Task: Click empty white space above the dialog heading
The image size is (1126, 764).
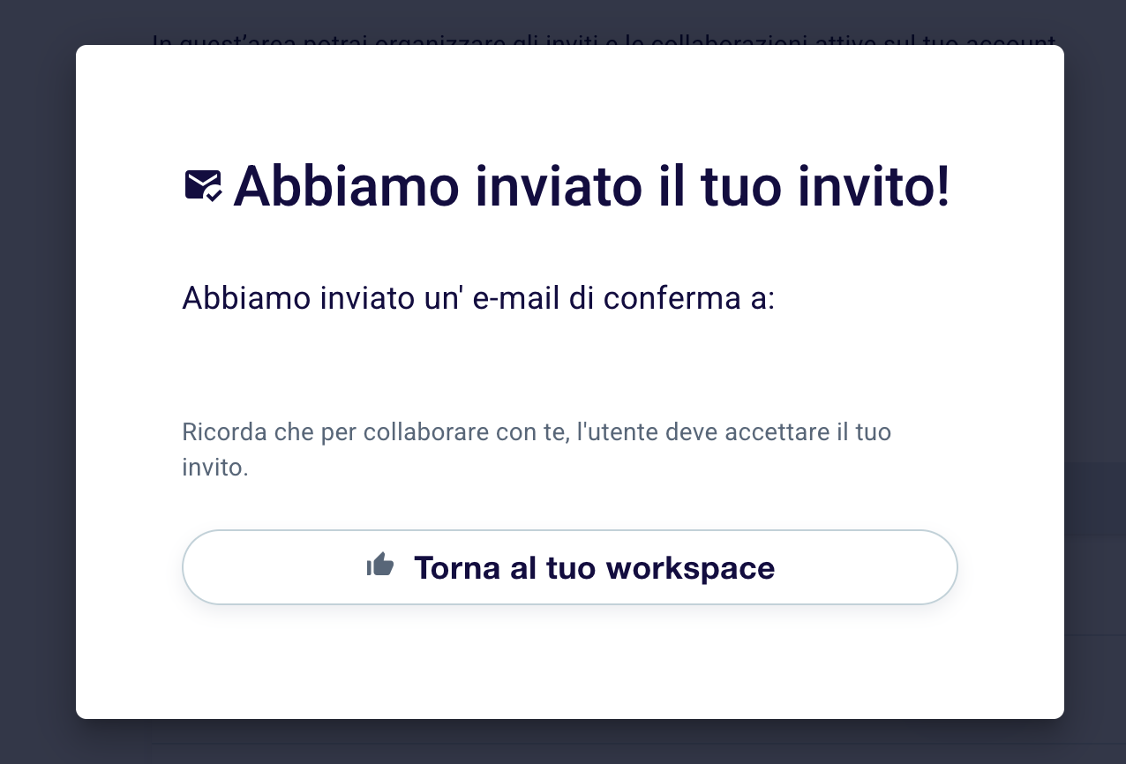Action: tap(570, 101)
